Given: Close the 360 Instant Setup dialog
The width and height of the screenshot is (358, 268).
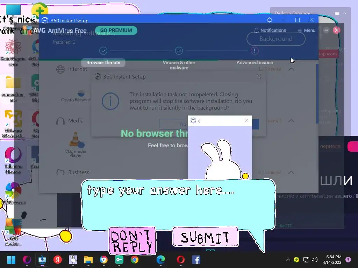Looking at the screenshot, I should 259,76.
